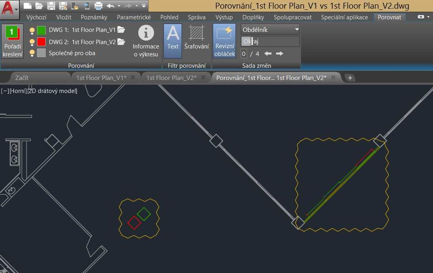Select the Speciální aplikace ribbon tab
The height and width of the screenshot is (273, 433).
[344, 17]
